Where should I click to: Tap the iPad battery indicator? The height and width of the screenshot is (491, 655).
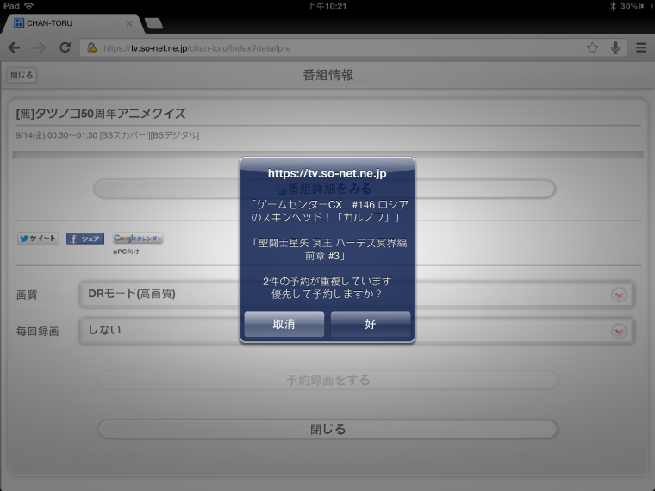coord(646,6)
